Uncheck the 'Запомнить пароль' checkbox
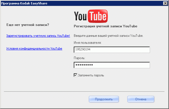 pos(75,75)
